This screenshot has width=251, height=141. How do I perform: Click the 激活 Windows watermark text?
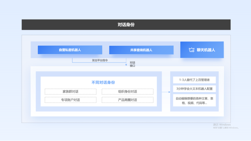coord(222,125)
